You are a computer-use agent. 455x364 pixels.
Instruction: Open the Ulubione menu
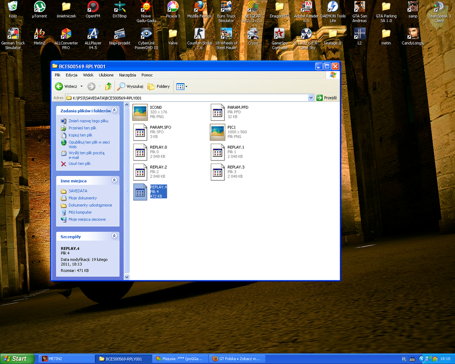(x=106, y=75)
